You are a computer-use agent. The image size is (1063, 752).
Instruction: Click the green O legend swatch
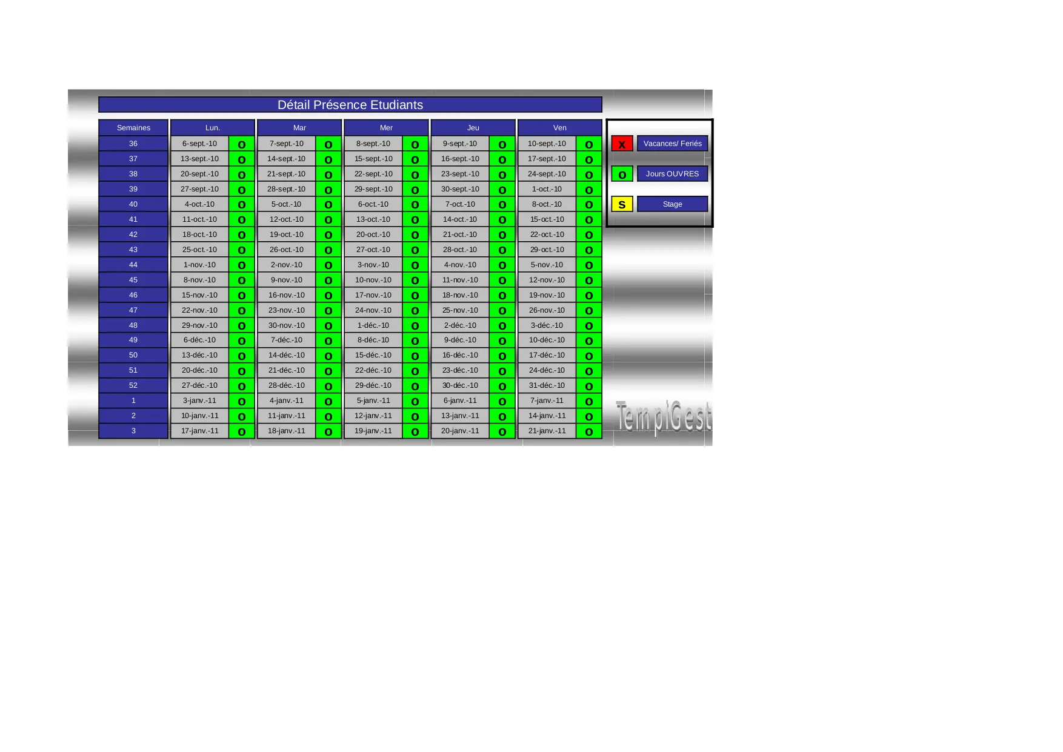click(x=622, y=174)
